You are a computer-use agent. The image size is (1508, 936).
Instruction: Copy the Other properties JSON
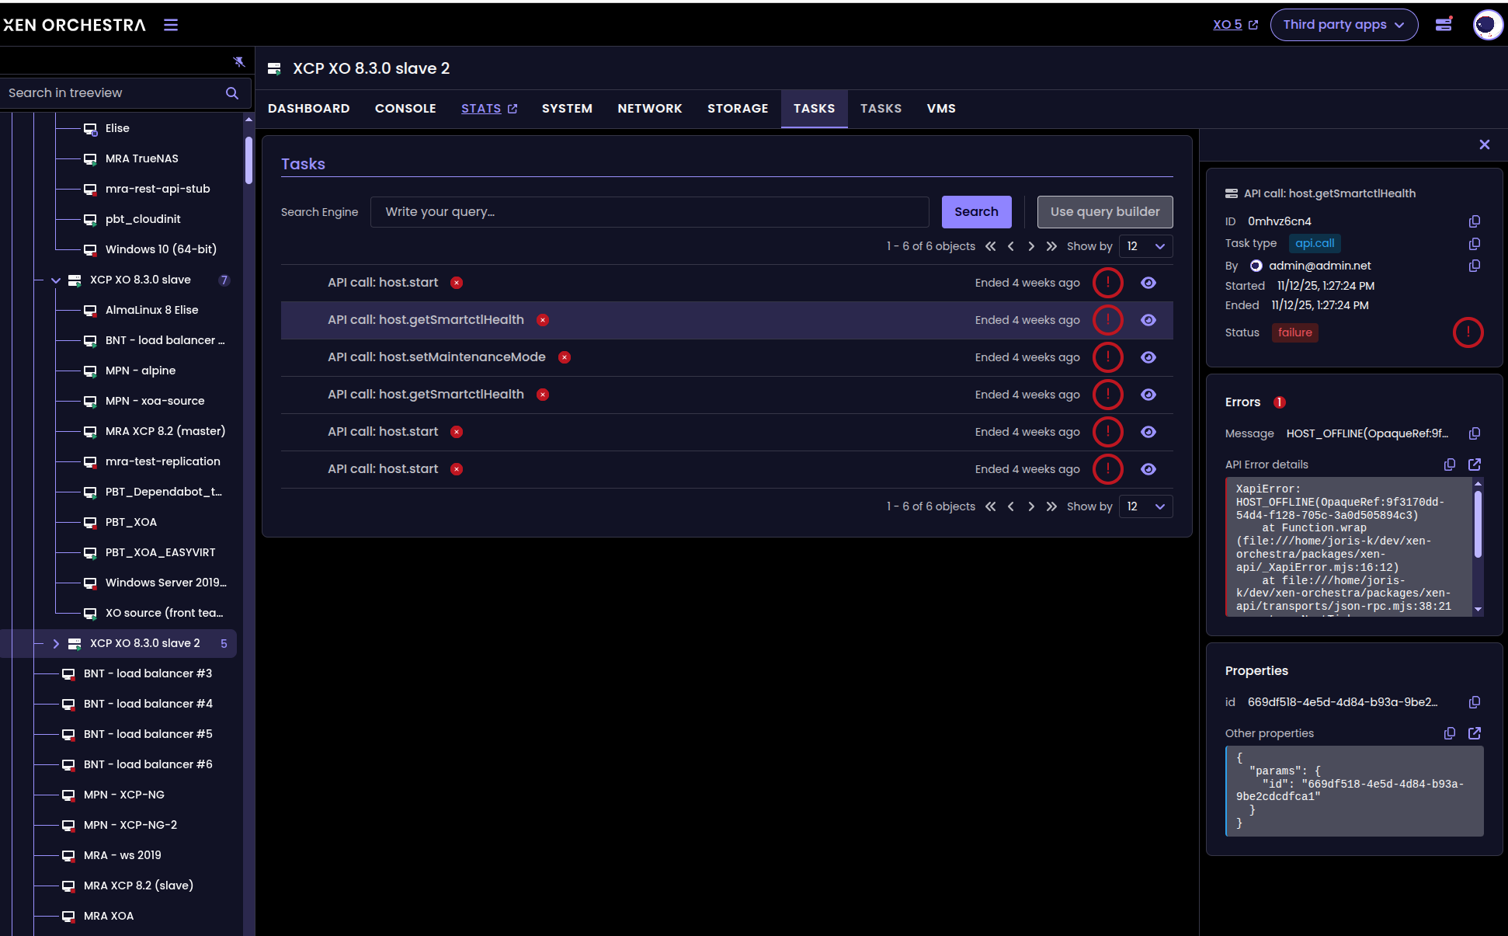1449,733
